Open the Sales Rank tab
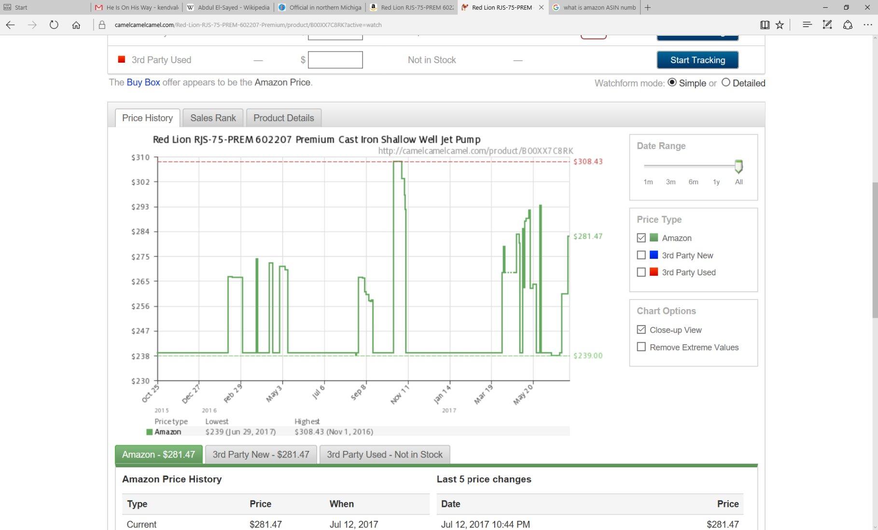Viewport: 878px width, 530px height. coord(213,118)
